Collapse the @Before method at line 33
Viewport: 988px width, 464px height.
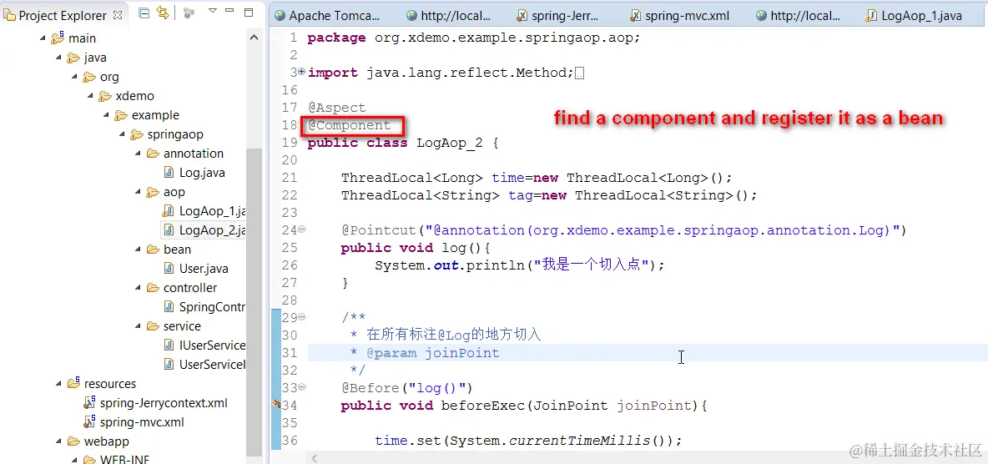[302, 386]
